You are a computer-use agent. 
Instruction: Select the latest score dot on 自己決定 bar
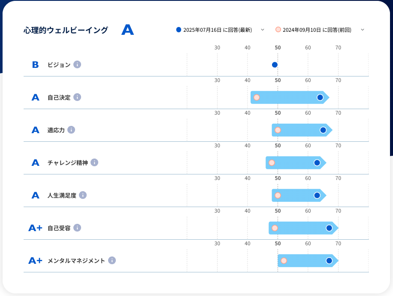[x=320, y=98]
